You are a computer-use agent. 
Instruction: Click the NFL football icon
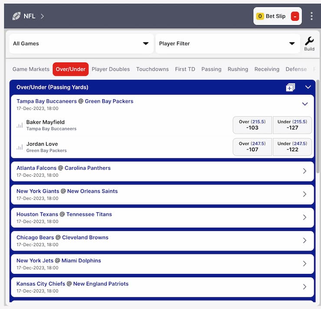(x=16, y=16)
